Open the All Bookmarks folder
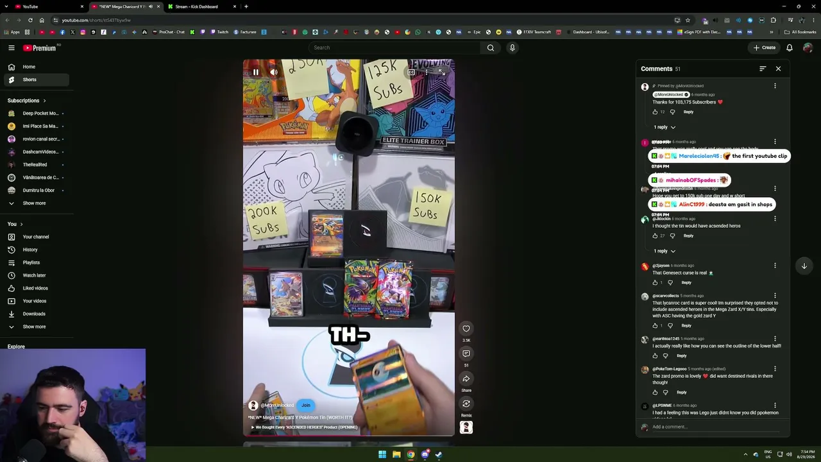 click(x=800, y=32)
